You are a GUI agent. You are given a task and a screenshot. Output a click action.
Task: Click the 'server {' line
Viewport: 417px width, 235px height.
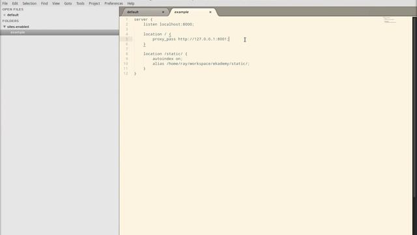pyautogui.click(x=143, y=20)
